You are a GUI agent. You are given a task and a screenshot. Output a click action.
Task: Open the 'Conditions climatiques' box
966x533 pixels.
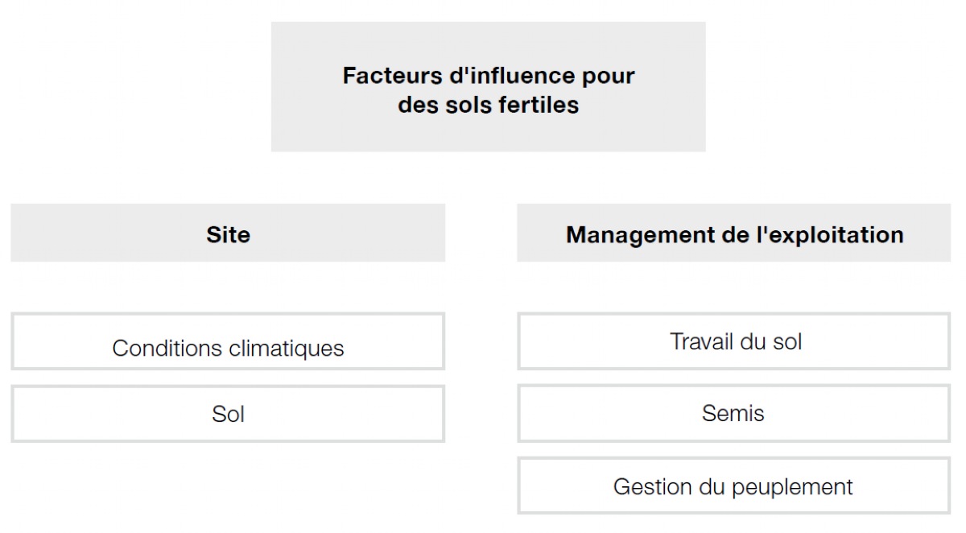[228, 341]
